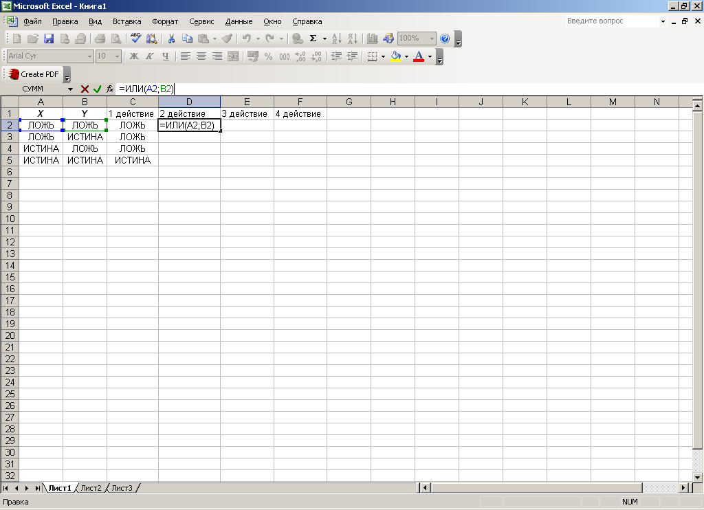The width and height of the screenshot is (704, 510).
Task: Expand the Paste options arrow
Action: [x=214, y=38]
